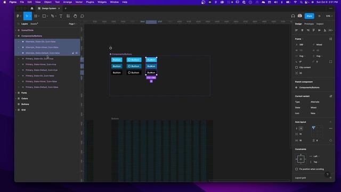The height and width of the screenshot is (192, 341).
Task: Click Align horizontal centers icon
Action: click(302, 30)
